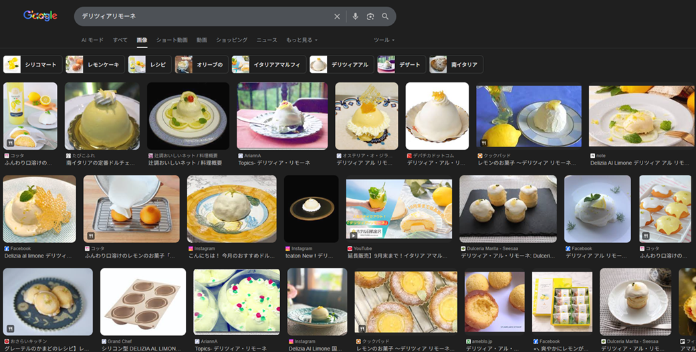Apply the シリコマート filter chip
Viewport: 696px width, 352px height.
coord(33,65)
